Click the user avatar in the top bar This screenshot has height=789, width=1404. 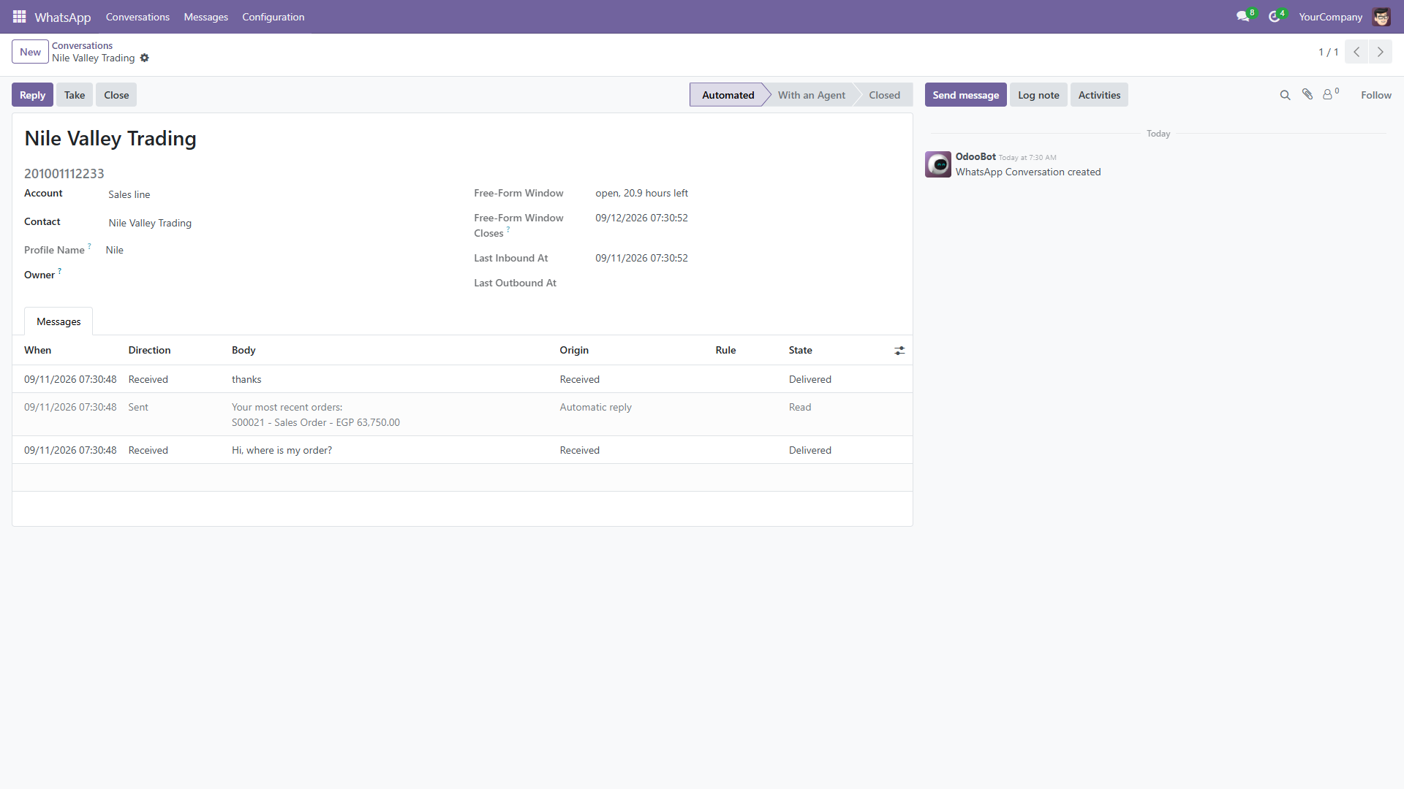(x=1381, y=16)
